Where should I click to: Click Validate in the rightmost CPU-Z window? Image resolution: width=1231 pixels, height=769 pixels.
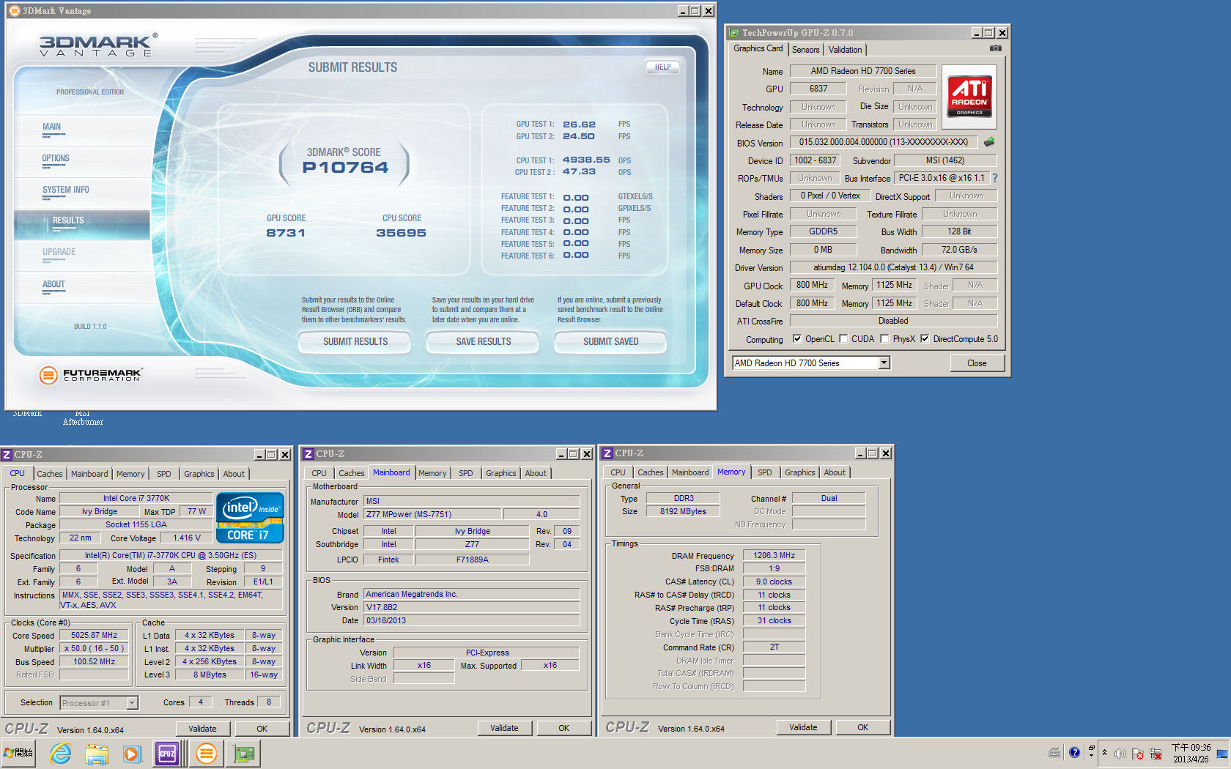coord(803,727)
